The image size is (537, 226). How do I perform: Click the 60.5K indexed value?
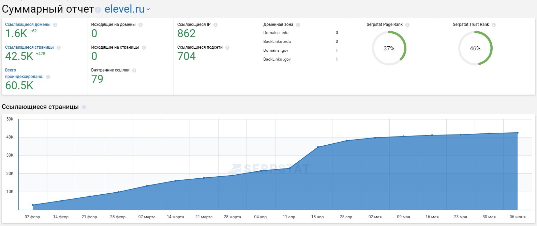(x=19, y=85)
